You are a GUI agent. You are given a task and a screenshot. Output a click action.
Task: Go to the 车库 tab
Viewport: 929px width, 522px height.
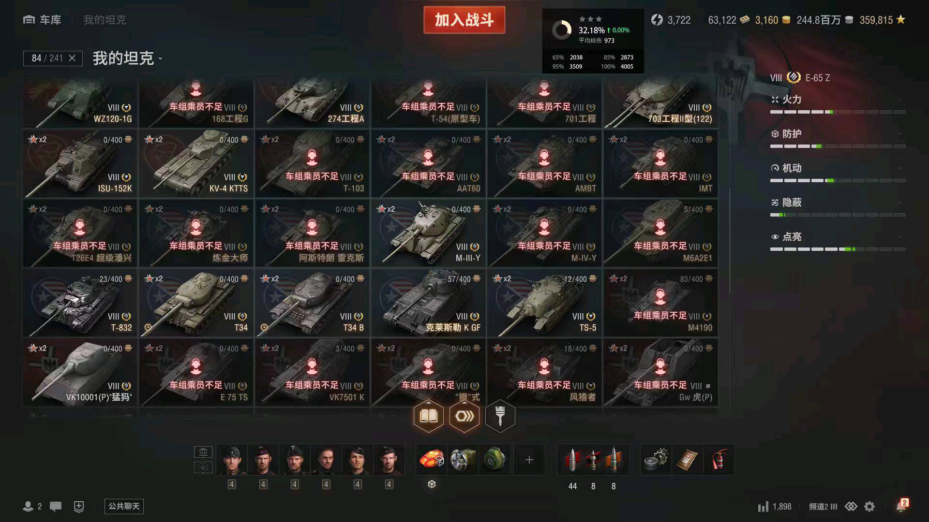coord(42,20)
